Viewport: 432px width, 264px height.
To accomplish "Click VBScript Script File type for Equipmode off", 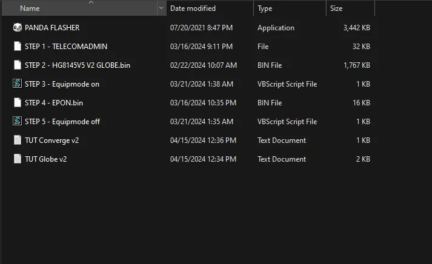I will tap(287, 122).
